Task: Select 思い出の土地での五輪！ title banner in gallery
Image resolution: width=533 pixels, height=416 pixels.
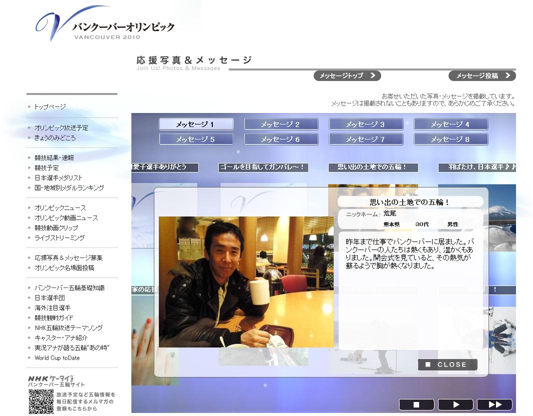Action: (x=373, y=167)
